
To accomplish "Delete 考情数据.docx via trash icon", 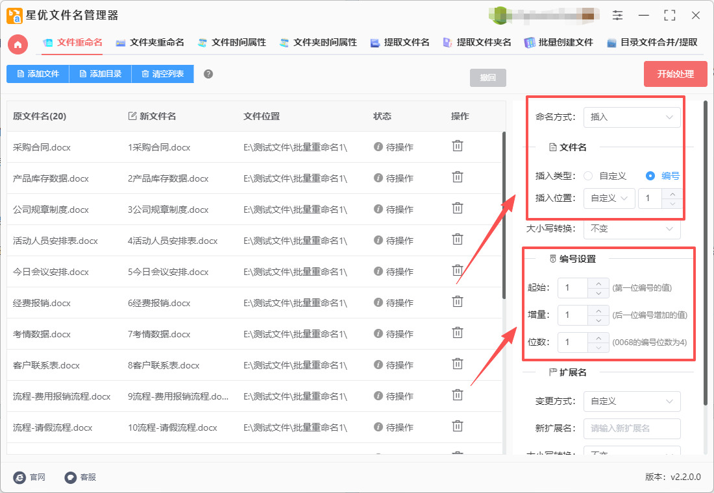I will [457, 333].
